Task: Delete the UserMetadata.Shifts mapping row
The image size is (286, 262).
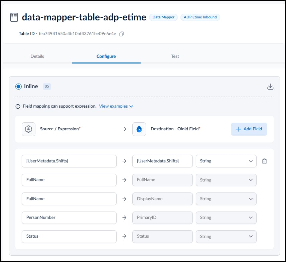Action: (x=264, y=161)
